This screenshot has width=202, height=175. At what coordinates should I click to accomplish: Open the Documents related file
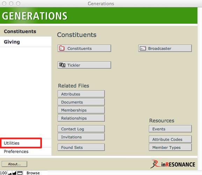tap(81, 102)
